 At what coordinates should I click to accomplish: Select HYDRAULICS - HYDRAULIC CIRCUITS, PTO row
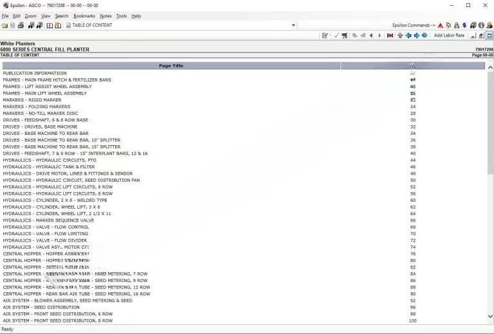(x=243, y=160)
